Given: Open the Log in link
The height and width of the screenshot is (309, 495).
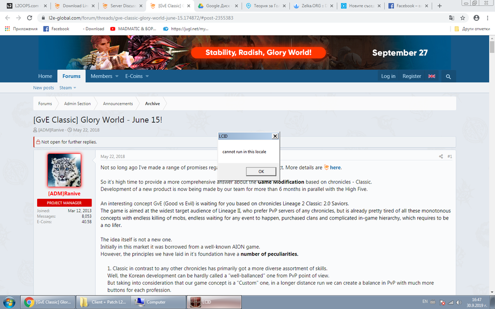Looking at the screenshot, I should pos(388,76).
